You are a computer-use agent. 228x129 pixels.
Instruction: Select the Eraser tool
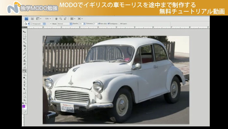pyautogui.click(x=24, y=67)
